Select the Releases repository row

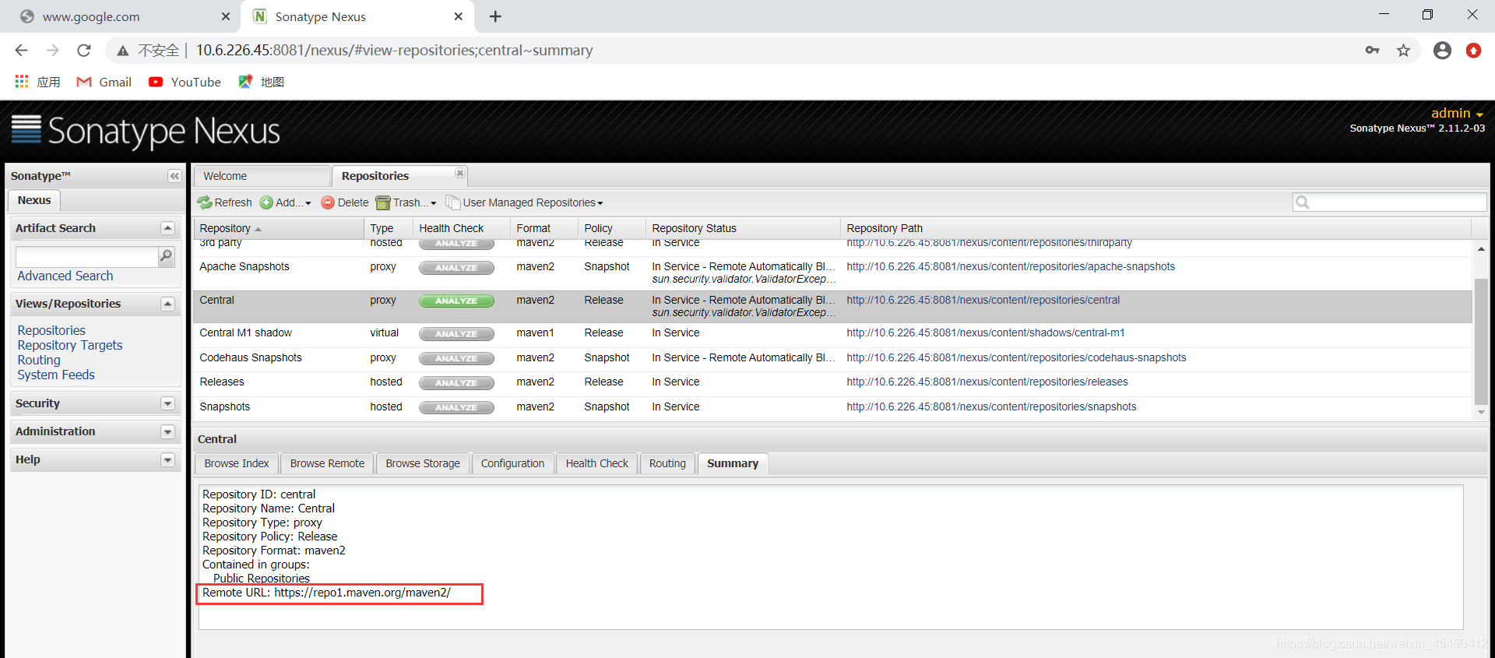coord(832,382)
